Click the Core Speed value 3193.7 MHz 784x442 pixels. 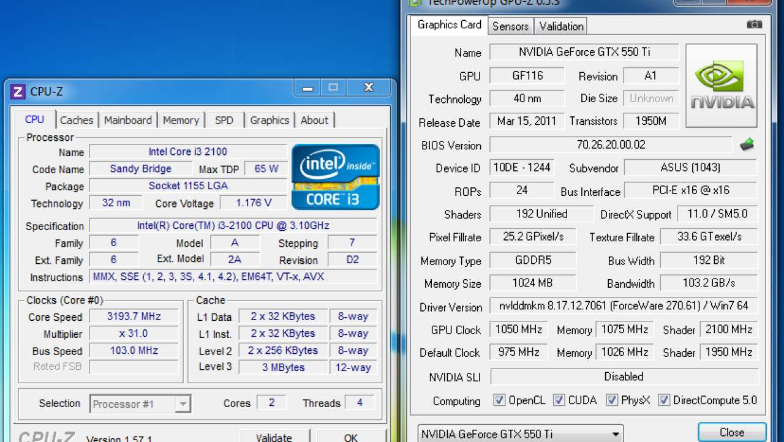click(x=134, y=317)
